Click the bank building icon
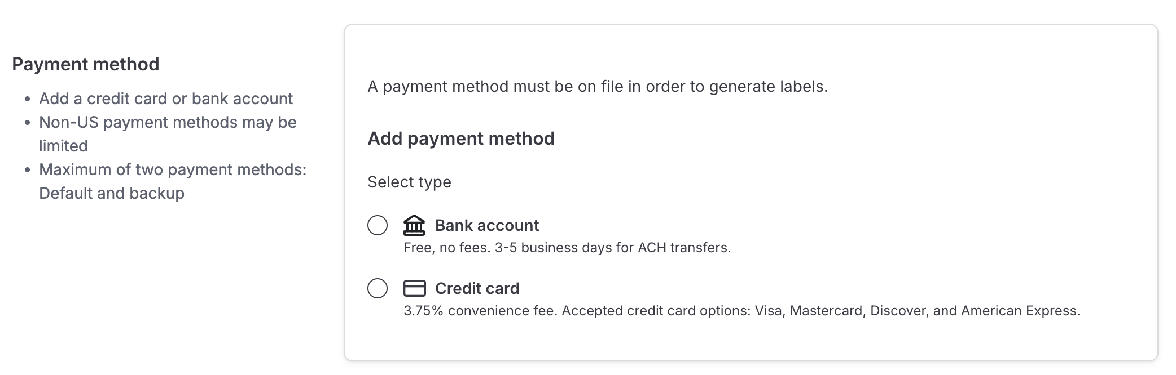This screenshot has height=375, width=1176. (x=414, y=225)
